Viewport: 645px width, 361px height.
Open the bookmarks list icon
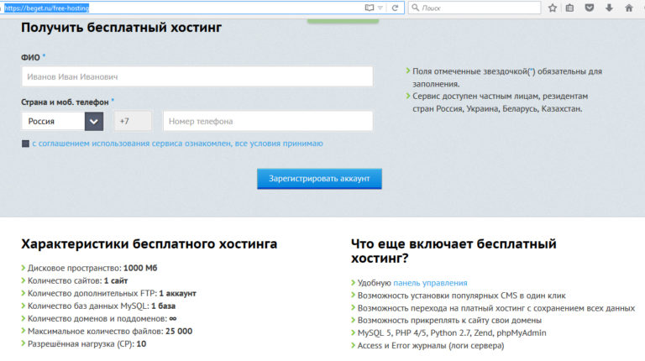(570, 8)
